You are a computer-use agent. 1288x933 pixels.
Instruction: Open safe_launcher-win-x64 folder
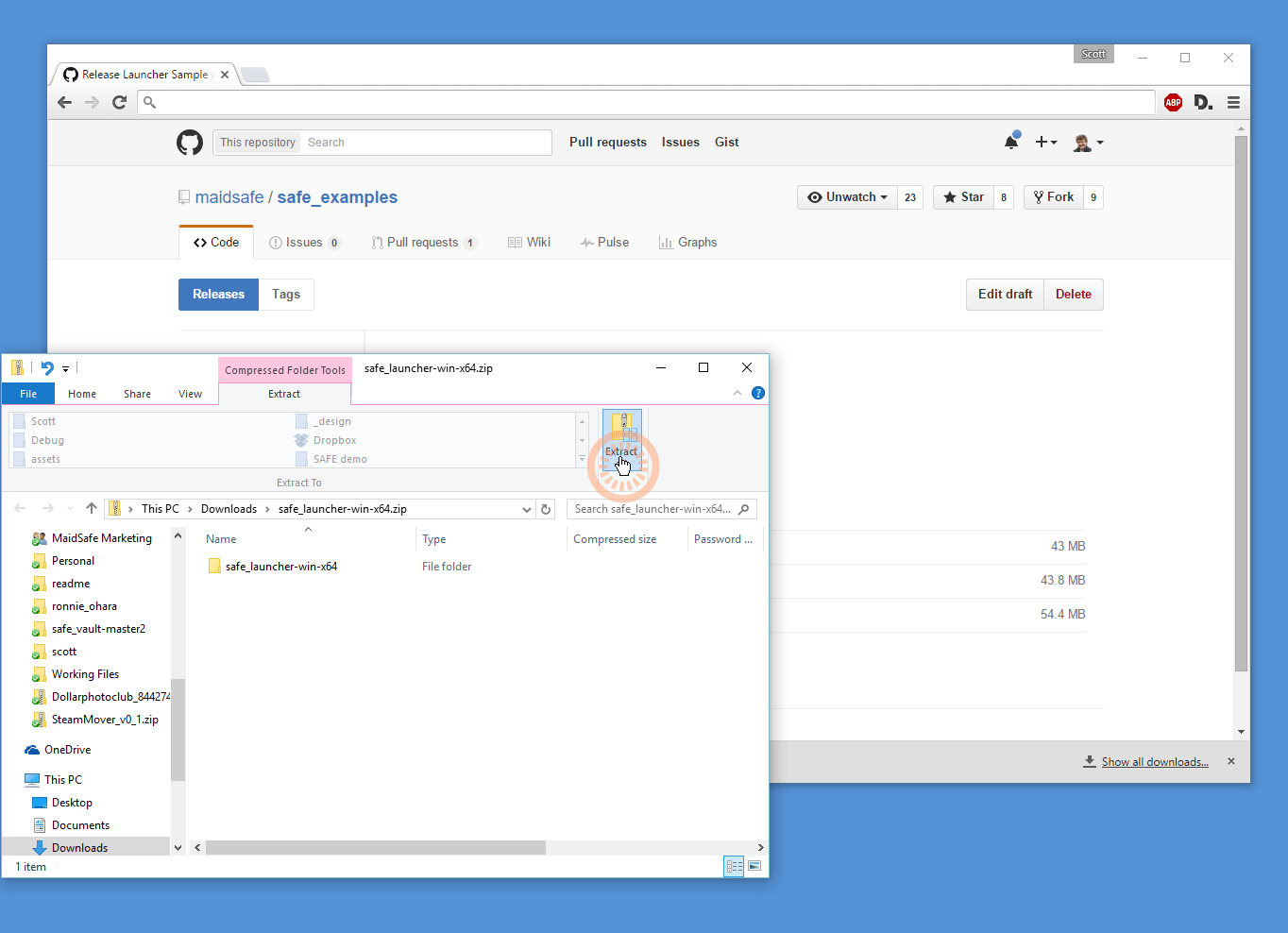coord(281,567)
